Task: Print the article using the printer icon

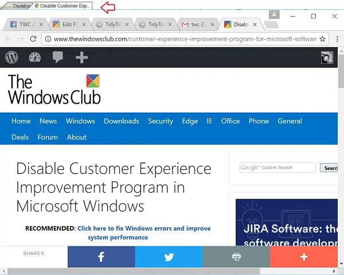Action: [236, 257]
